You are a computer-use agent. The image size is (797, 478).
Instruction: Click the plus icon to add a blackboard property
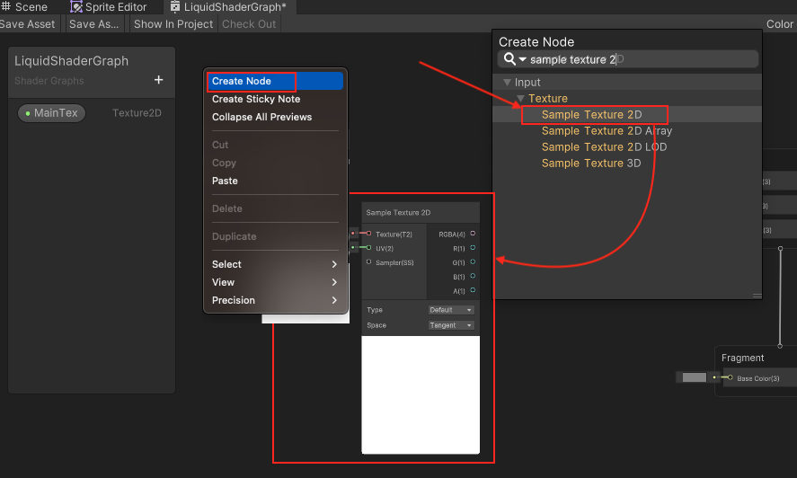pos(158,80)
